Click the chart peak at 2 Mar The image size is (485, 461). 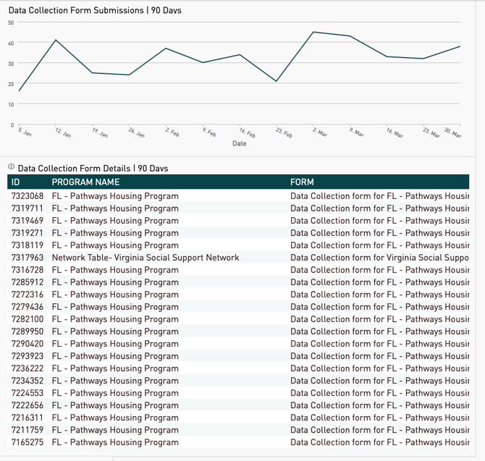point(313,32)
